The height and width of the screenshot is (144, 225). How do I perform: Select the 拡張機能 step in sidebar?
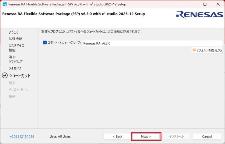click(x=15, y=39)
